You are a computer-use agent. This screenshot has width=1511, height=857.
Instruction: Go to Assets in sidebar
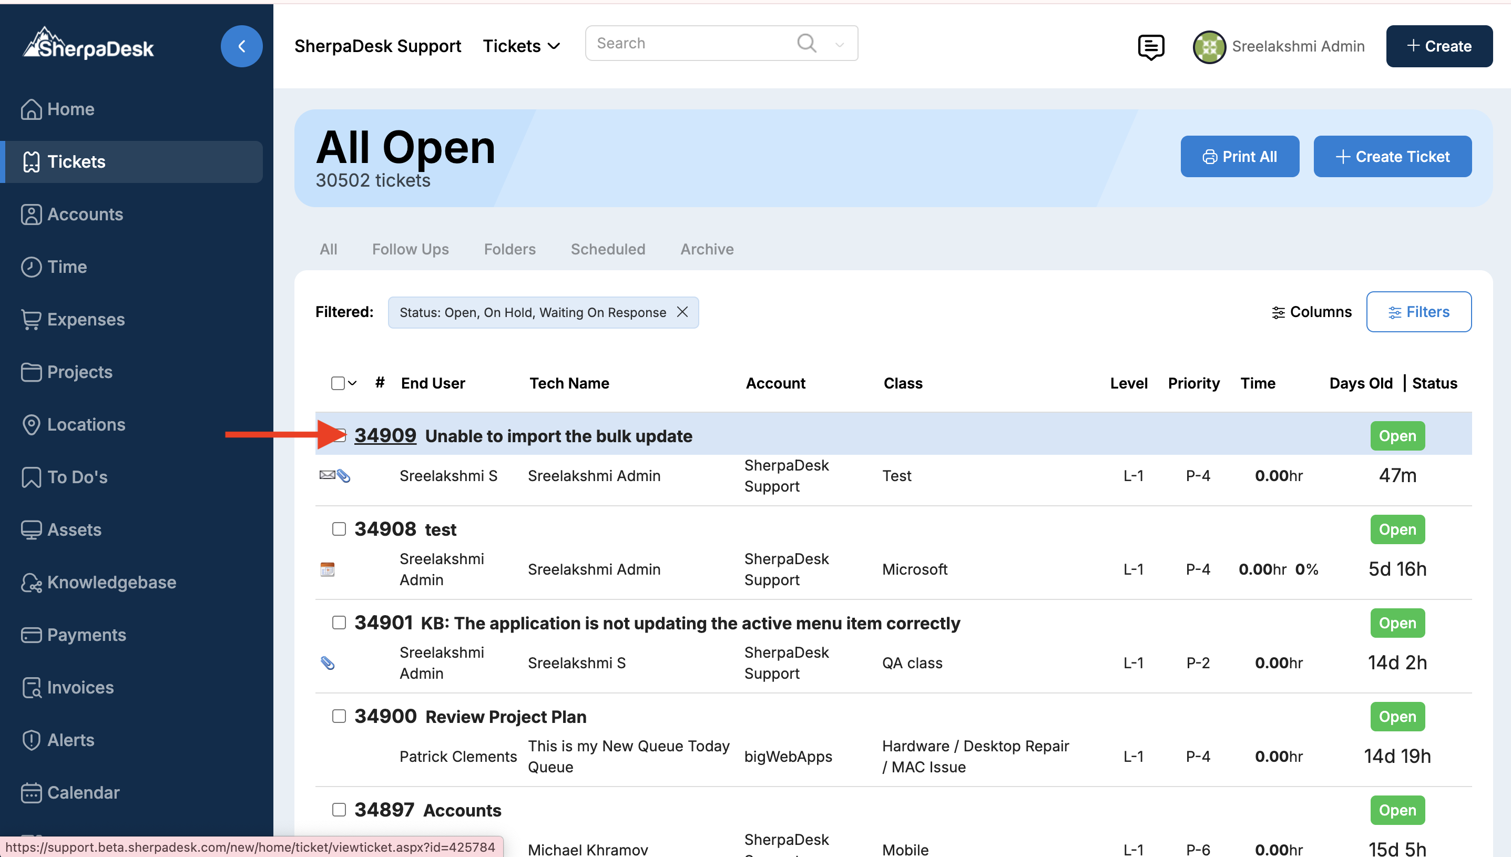click(74, 529)
